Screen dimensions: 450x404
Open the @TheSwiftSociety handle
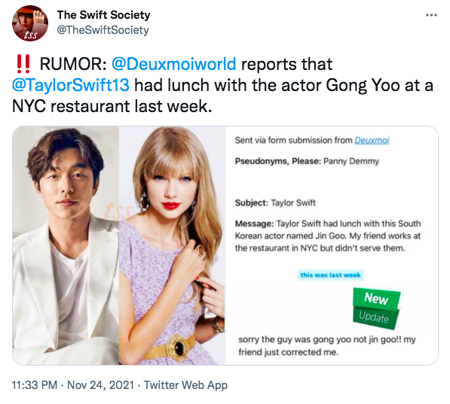(x=103, y=30)
